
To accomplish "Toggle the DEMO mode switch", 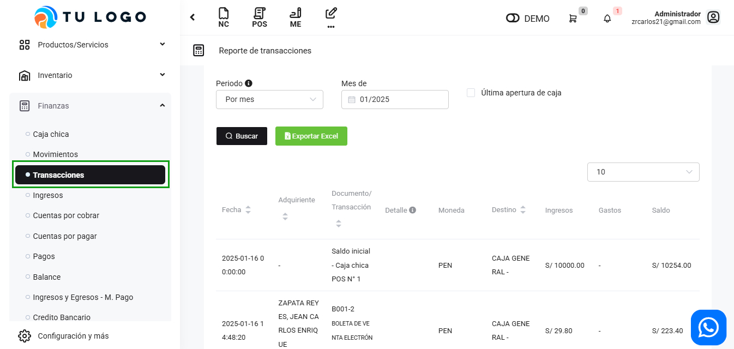I will coord(513,19).
